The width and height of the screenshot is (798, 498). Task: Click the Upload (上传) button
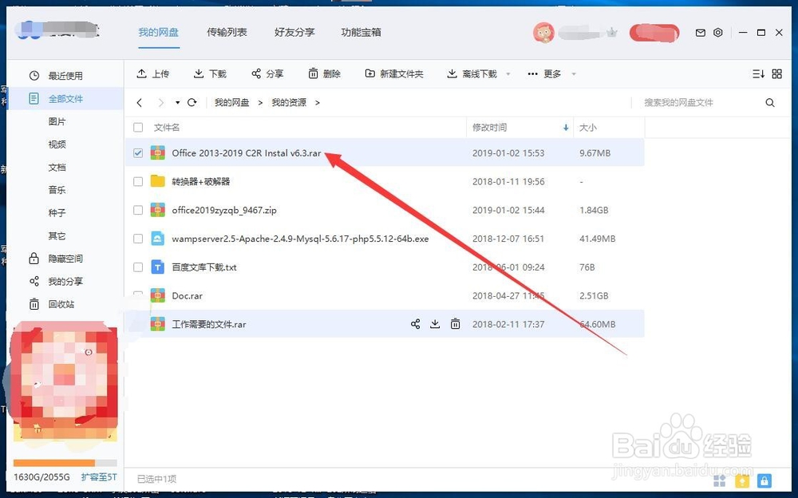point(152,74)
